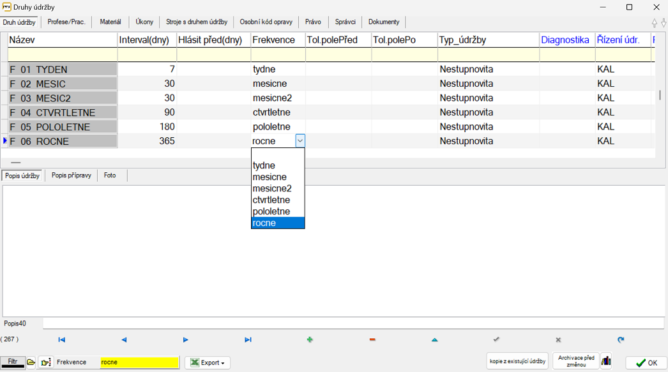Open the yellow folder icon beside Filtr
Viewport: 668px width, 372px height.
click(x=31, y=362)
